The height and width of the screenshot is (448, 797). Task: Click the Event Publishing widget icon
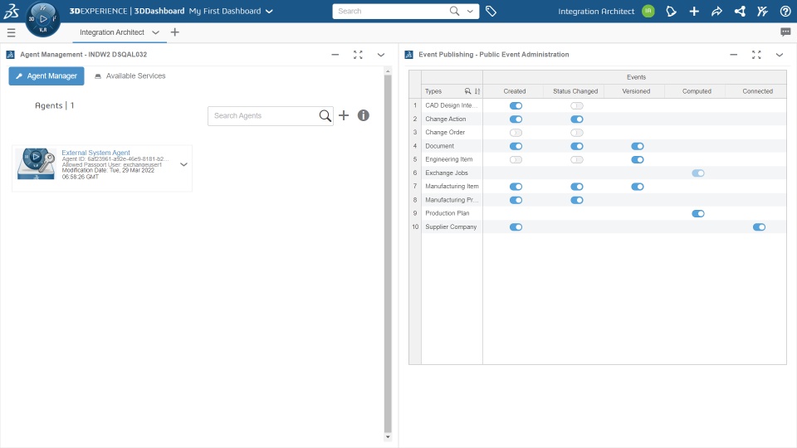coord(408,55)
